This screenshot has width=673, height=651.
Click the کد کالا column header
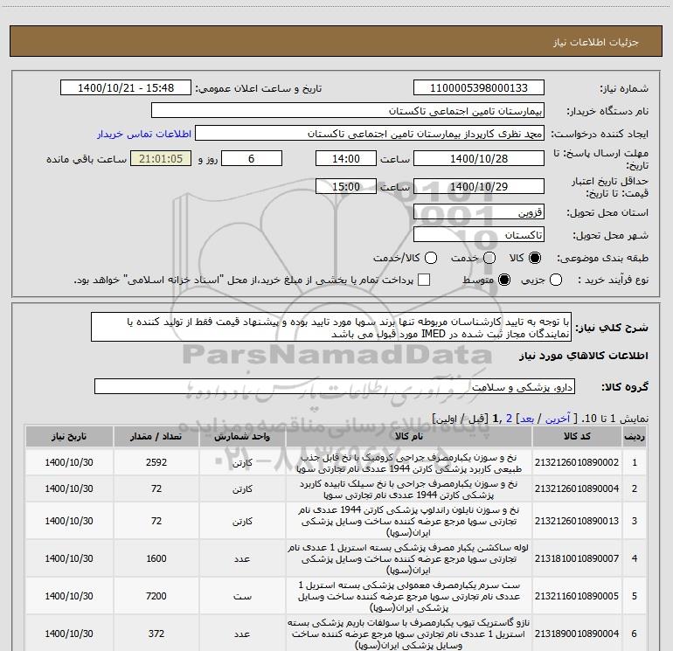pos(577,437)
